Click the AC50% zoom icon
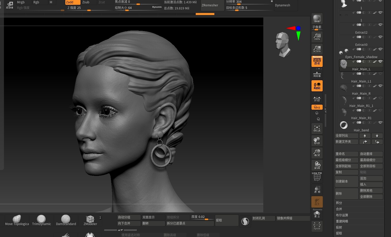The height and width of the screenshot is (237, 391). pos(317,49)
